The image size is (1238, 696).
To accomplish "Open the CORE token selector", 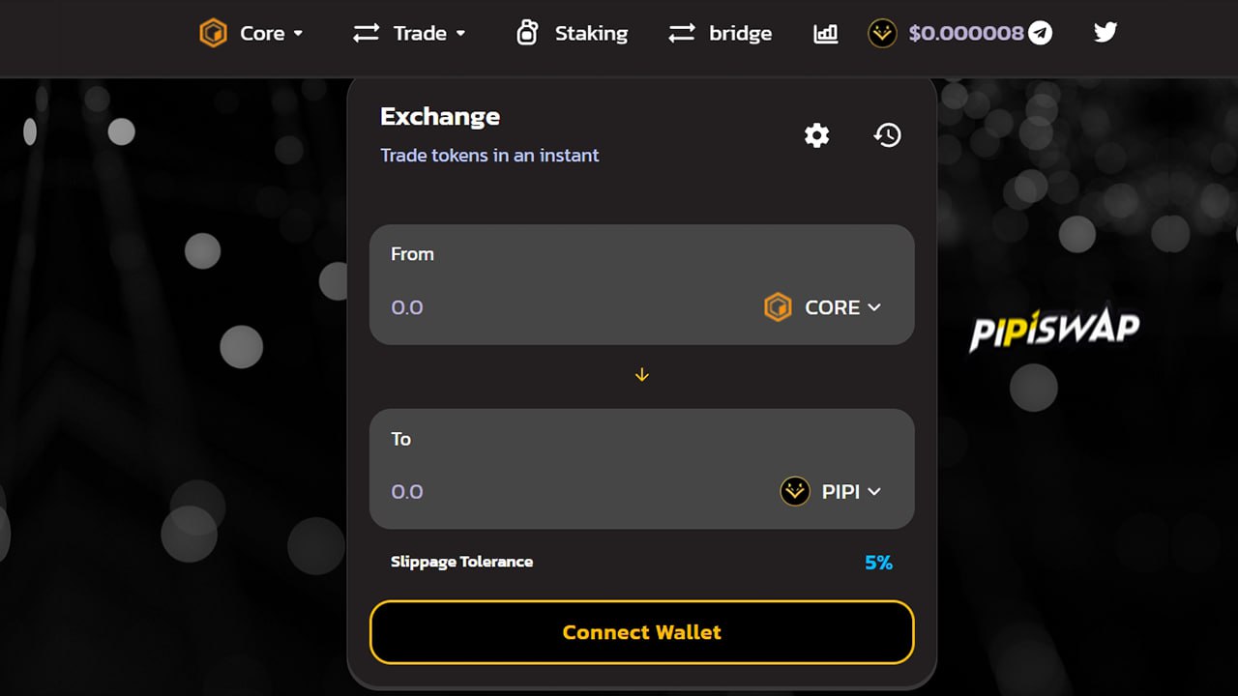I will (x=823, y=307).
